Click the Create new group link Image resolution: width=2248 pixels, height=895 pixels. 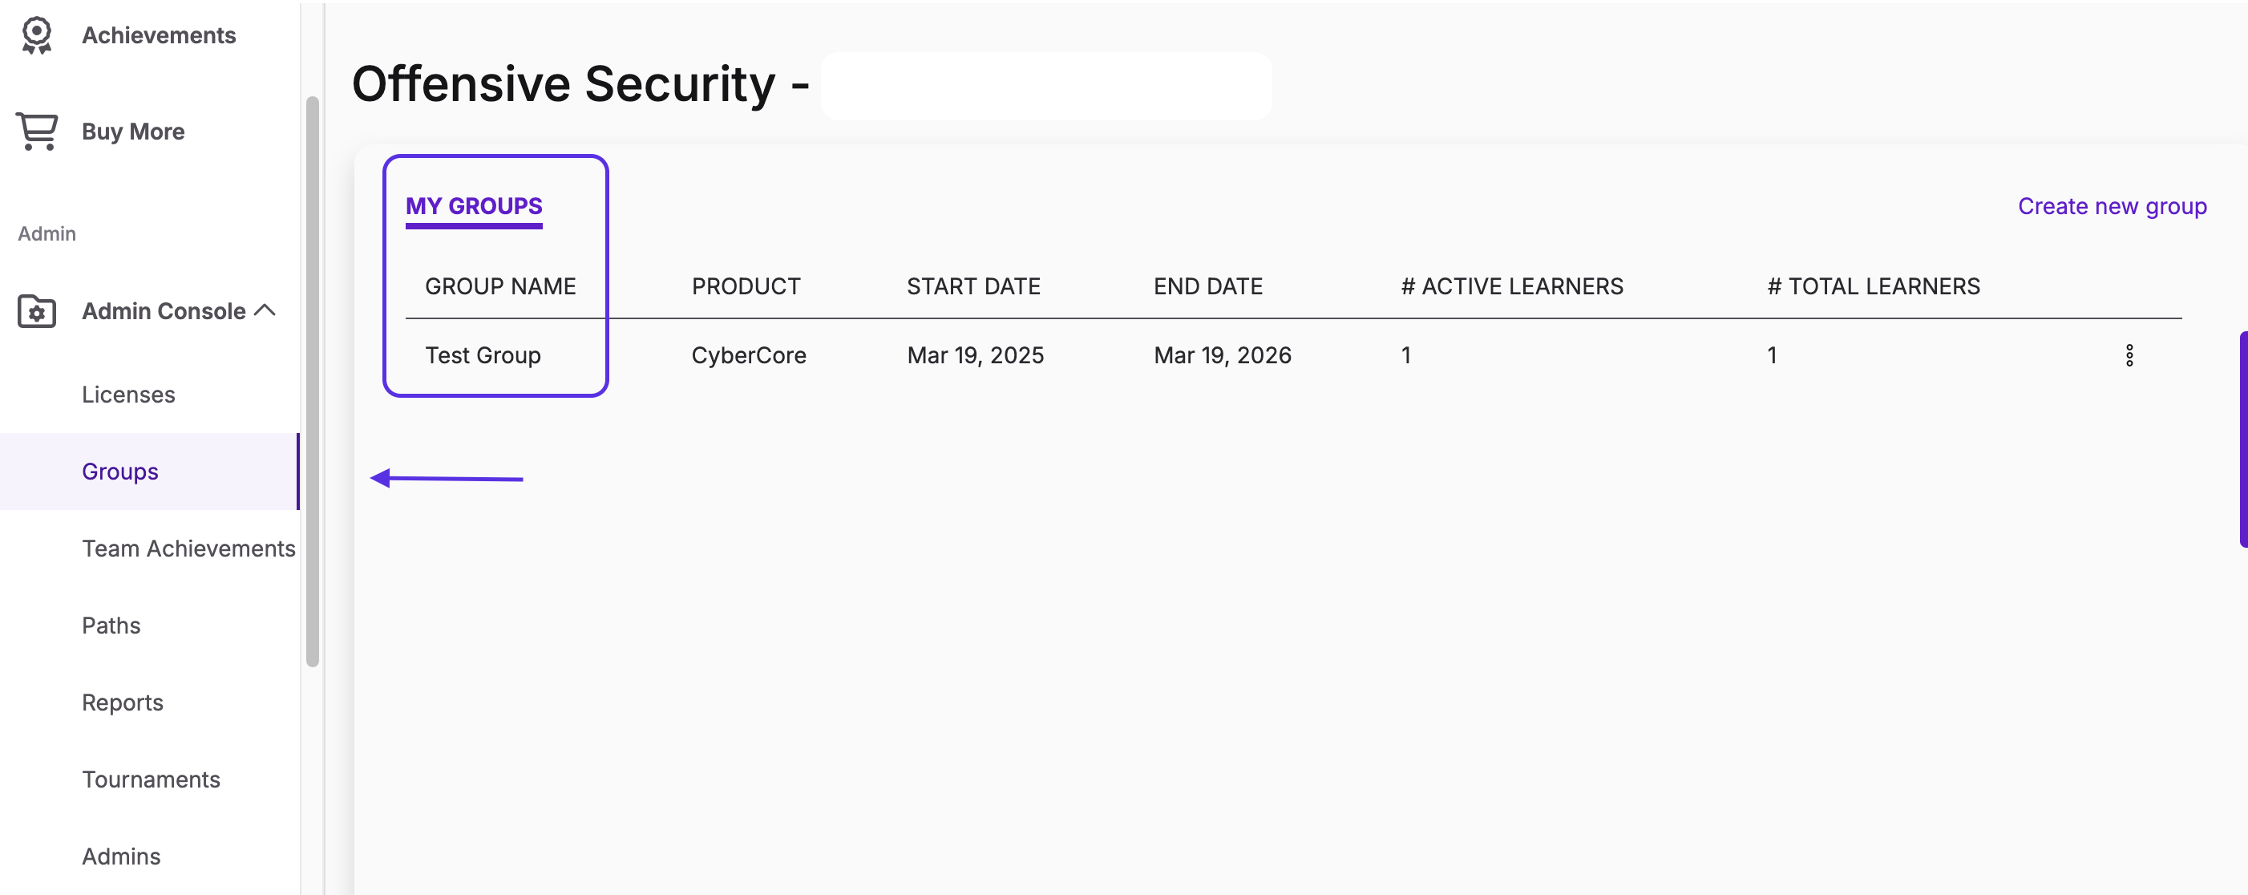point(2112,206)
